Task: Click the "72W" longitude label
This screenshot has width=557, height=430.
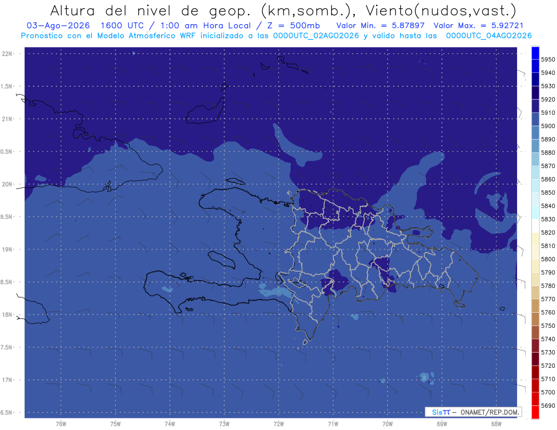Action: tap(278, 424)
